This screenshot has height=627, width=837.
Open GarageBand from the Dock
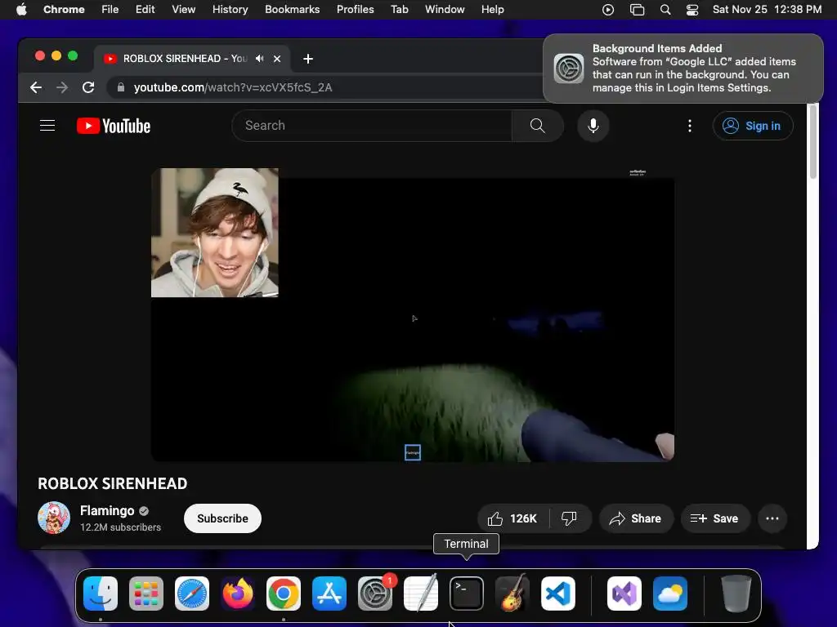512,594
